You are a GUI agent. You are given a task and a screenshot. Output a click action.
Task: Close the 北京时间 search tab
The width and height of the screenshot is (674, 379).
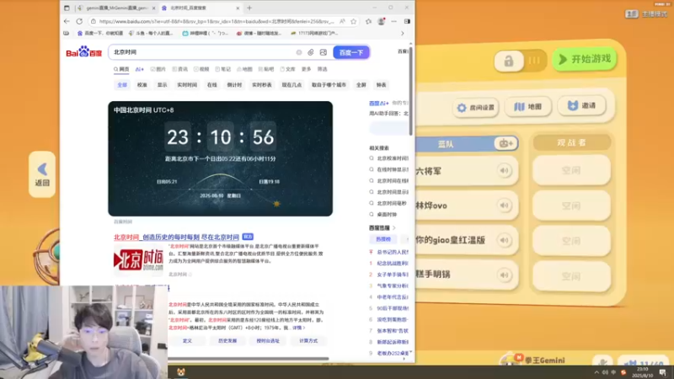click(x=238, y=8)
